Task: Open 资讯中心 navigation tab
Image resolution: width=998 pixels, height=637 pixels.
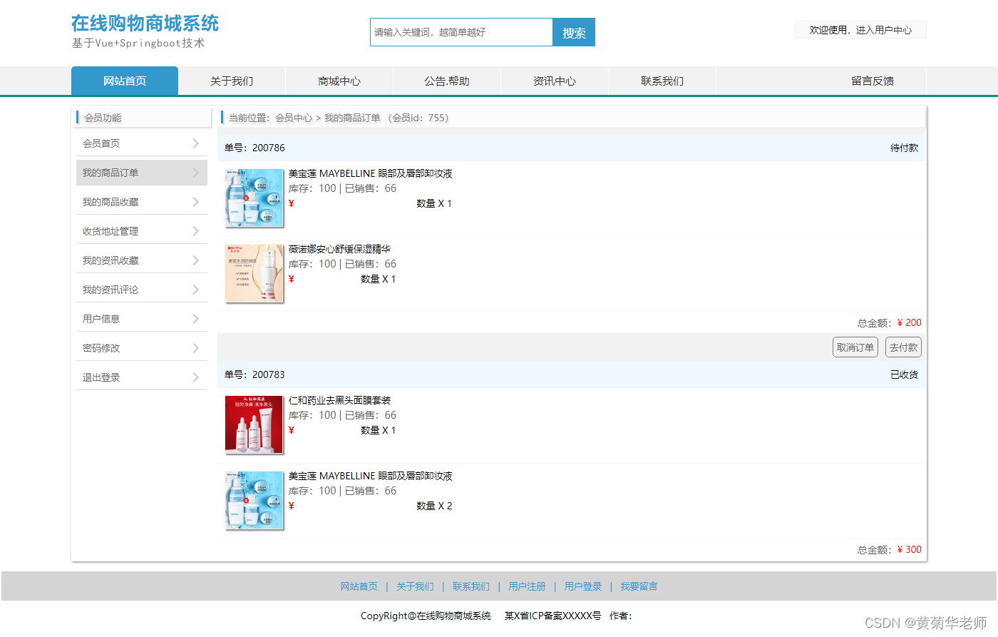Action: [x=555, y=81]
